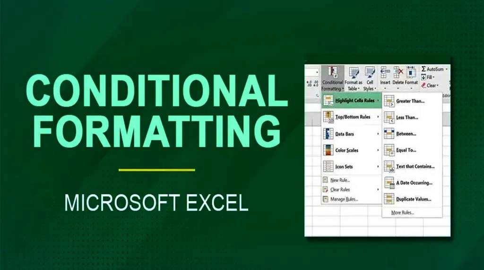Click the Manage Rules icon
Screen dimensions: 484x270
click(325, 199)
